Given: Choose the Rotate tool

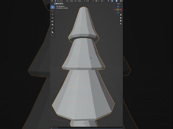Looking at the screenshot, I should pos(52,18).
